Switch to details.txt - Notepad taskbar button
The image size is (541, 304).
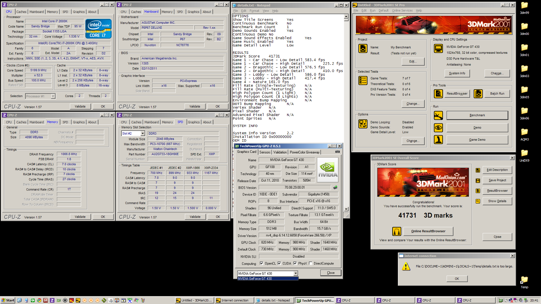pyautogui.click(x=275, y=300)
